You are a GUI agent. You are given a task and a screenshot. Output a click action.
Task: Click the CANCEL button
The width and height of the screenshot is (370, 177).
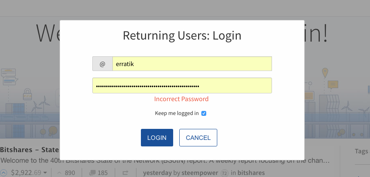tap(198, 138)
